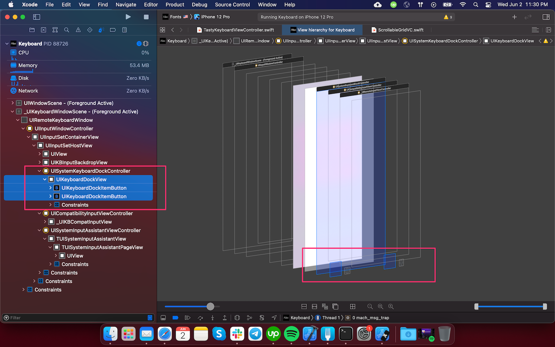Collapse _UIKeyboardWindowScene tree node
This screenshot has height=347, width=555.
point(13,112)
